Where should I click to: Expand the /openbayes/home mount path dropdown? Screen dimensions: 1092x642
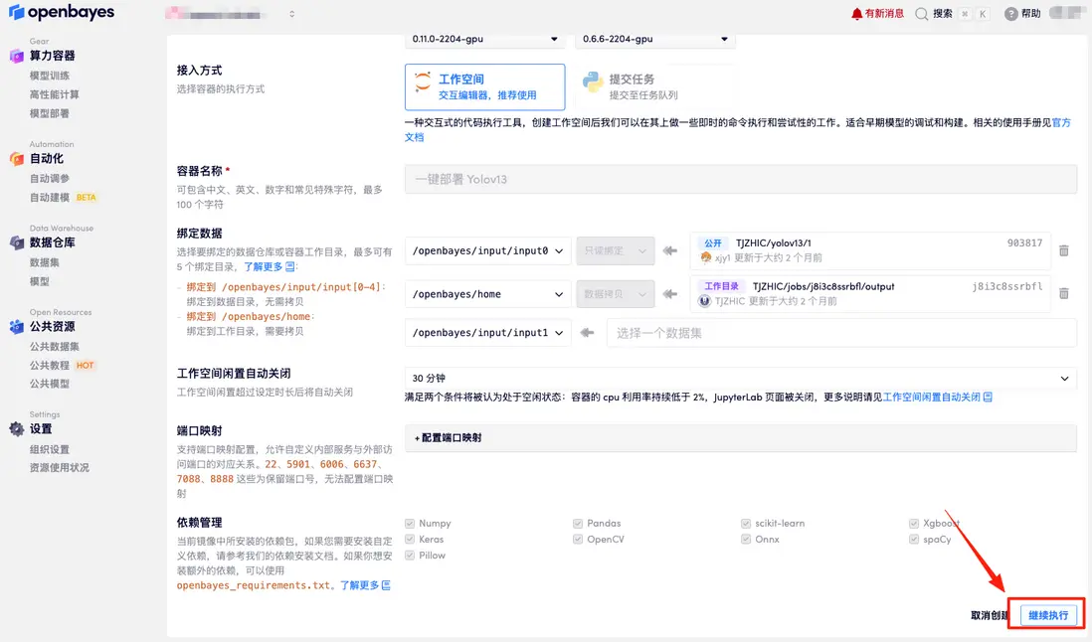click(486, 293)
